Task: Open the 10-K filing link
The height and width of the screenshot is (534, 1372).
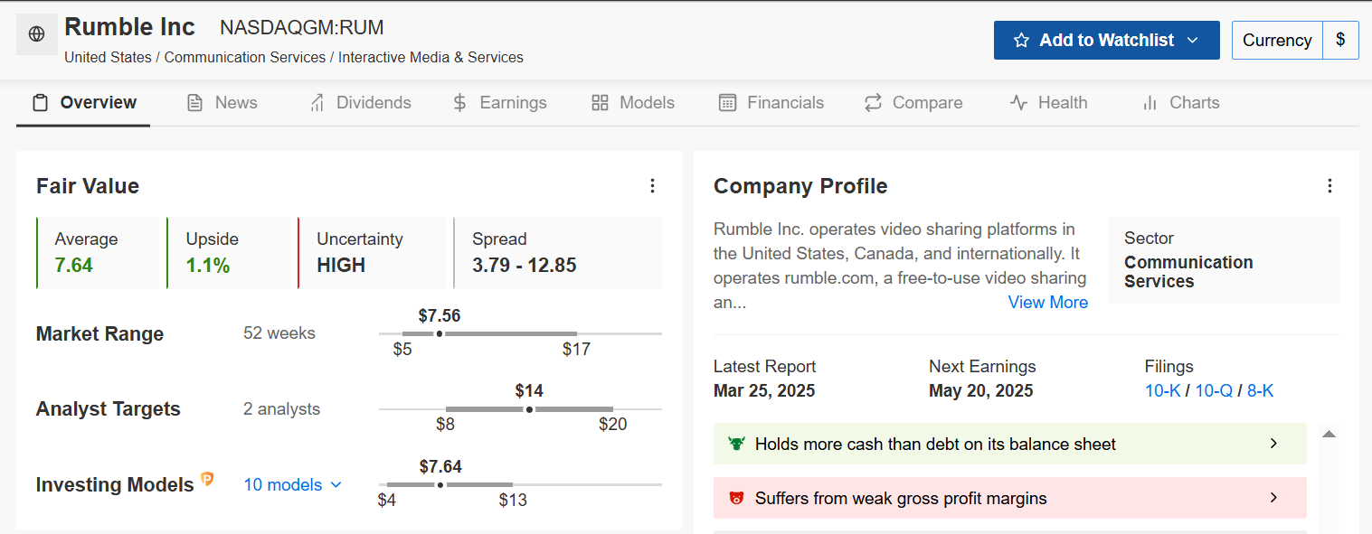Action: 1162,391
